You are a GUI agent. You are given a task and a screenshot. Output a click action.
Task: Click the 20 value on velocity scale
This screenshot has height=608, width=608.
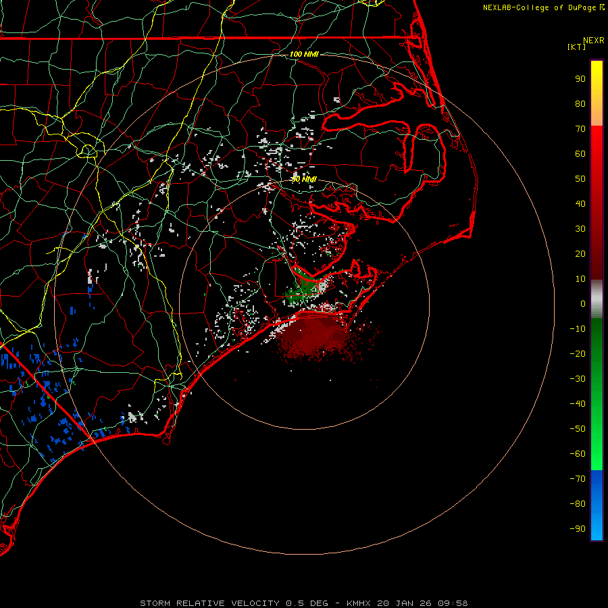point(580,253)
